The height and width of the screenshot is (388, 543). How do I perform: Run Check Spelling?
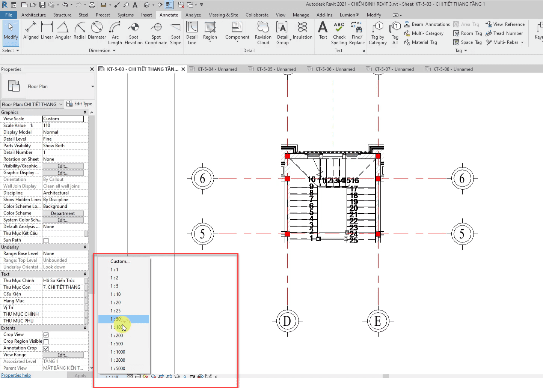tap(339, 33)
